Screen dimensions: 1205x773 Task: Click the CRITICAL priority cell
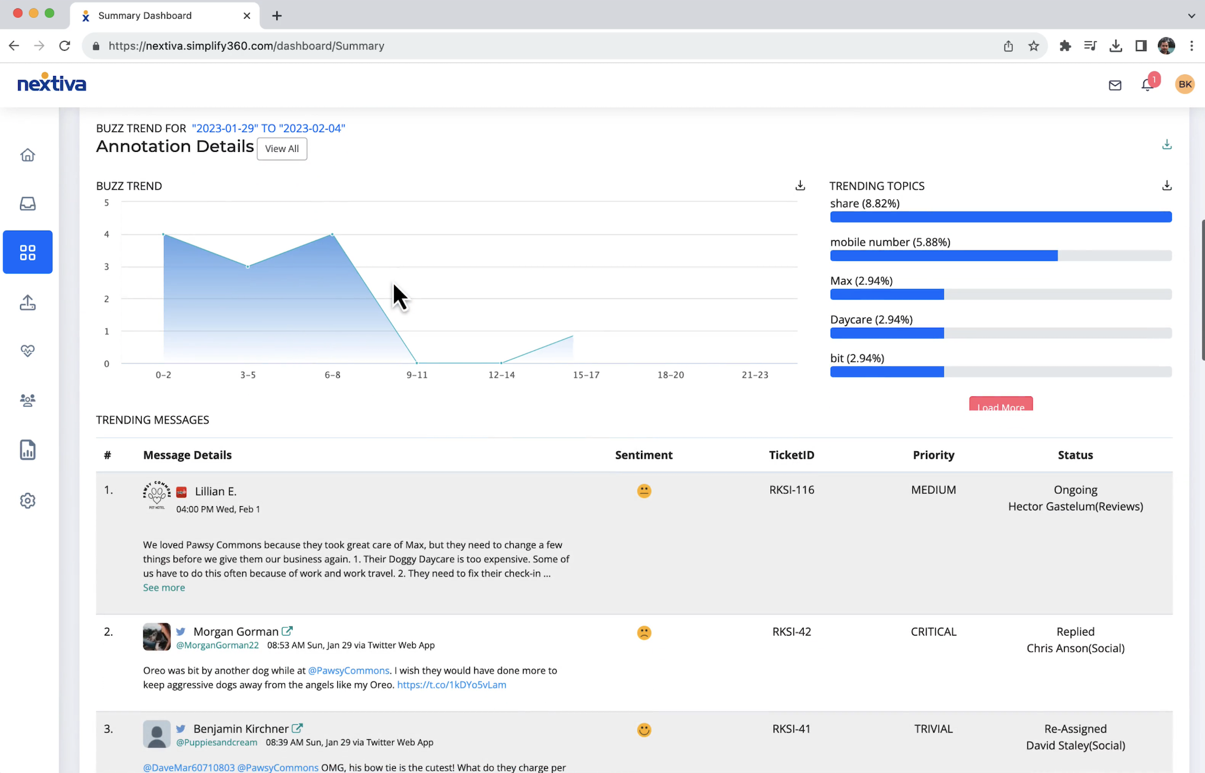933,632
